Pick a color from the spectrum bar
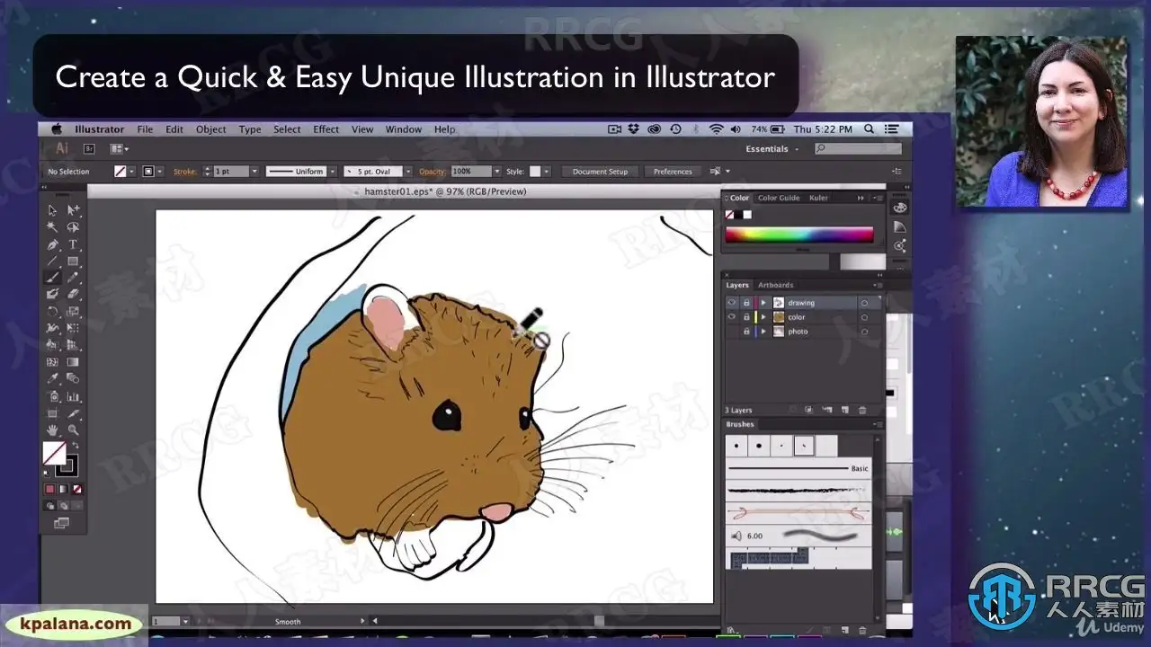 coord(799,235)
